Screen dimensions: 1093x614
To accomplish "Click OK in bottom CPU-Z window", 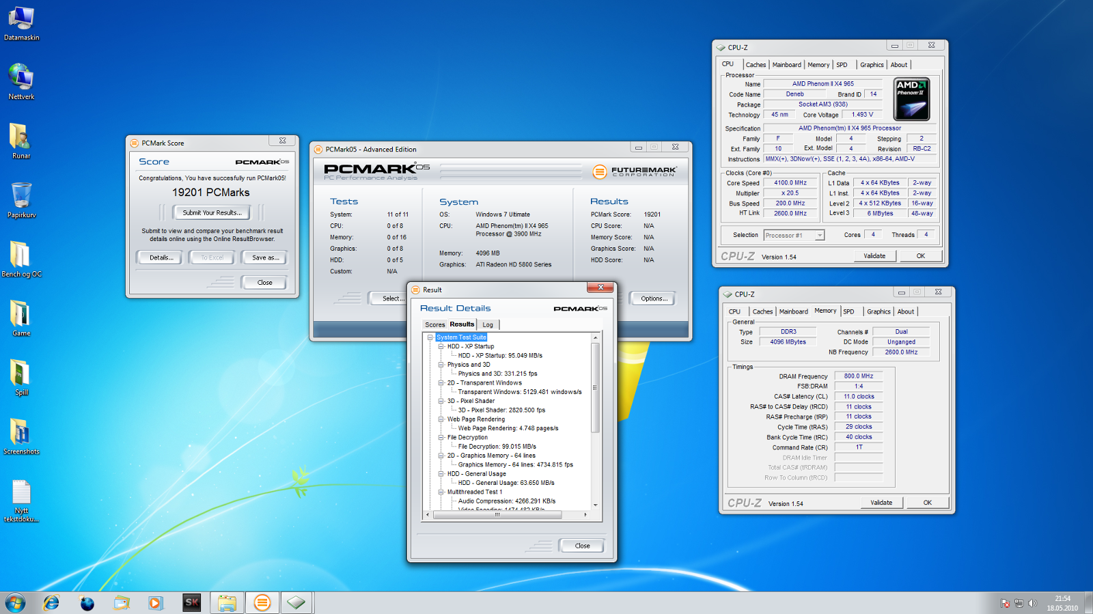I will 928,503.
